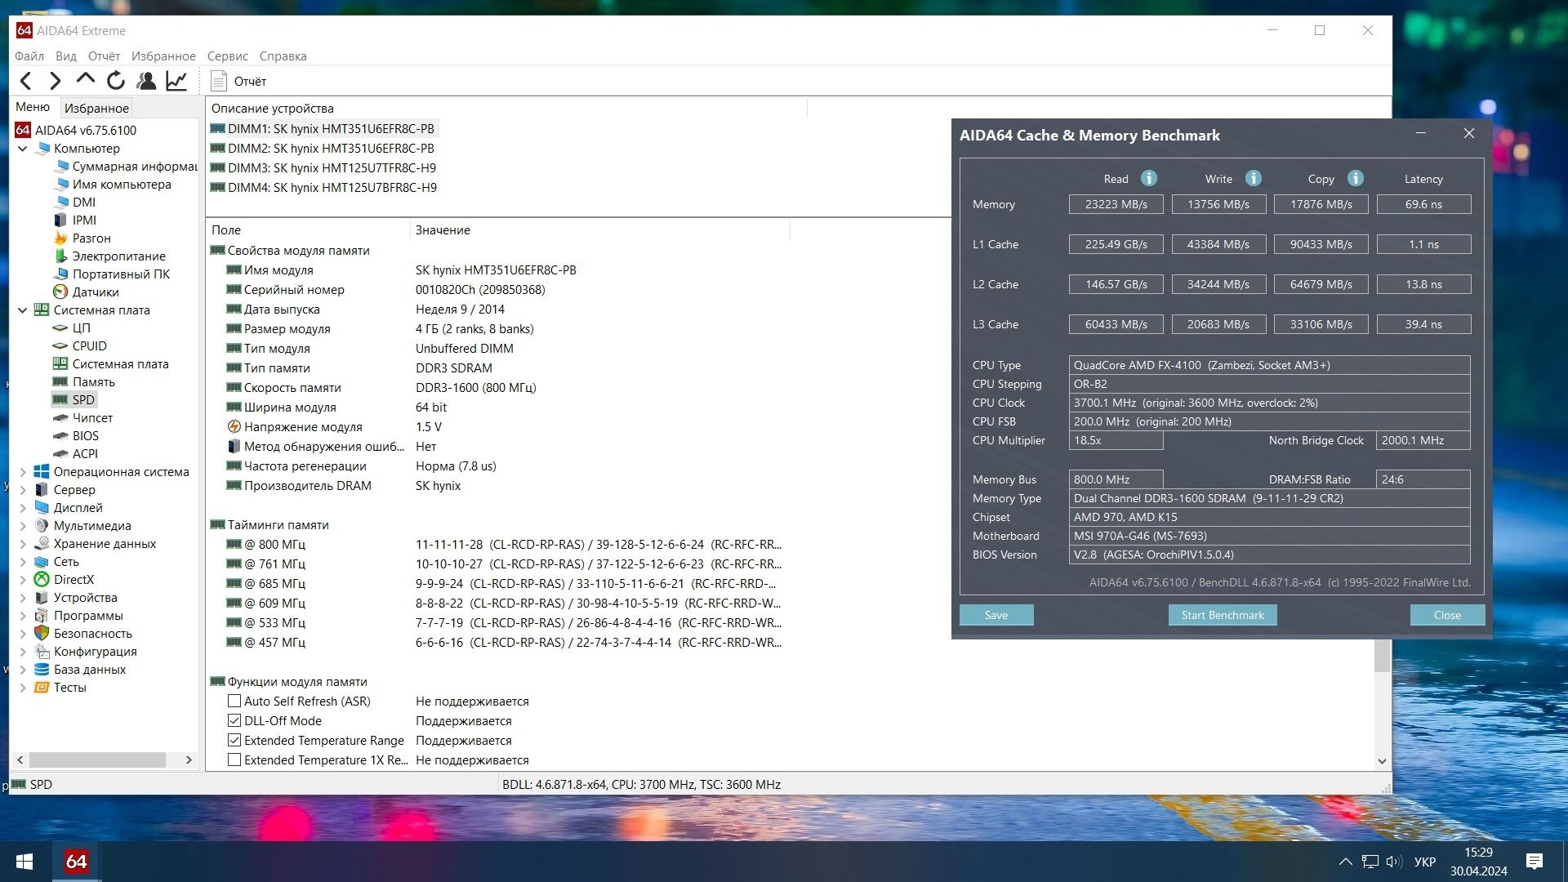The height and width of the screenshot is (882, 1568).
Task: Click the Start Benchmark button
Action: pos(1223,615)
